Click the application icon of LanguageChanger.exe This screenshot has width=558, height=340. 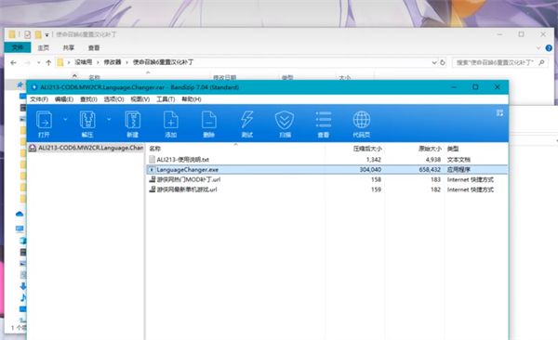[x=152, y=170]
